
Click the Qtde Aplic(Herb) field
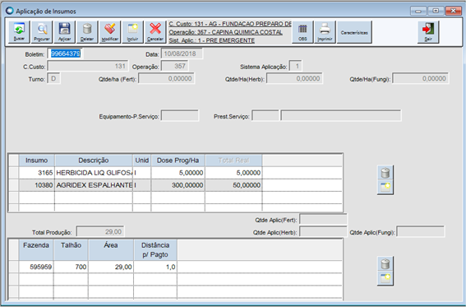(323, 232)
